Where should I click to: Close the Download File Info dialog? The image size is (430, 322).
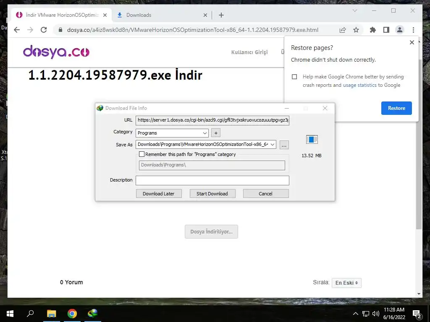coord(325,108)
